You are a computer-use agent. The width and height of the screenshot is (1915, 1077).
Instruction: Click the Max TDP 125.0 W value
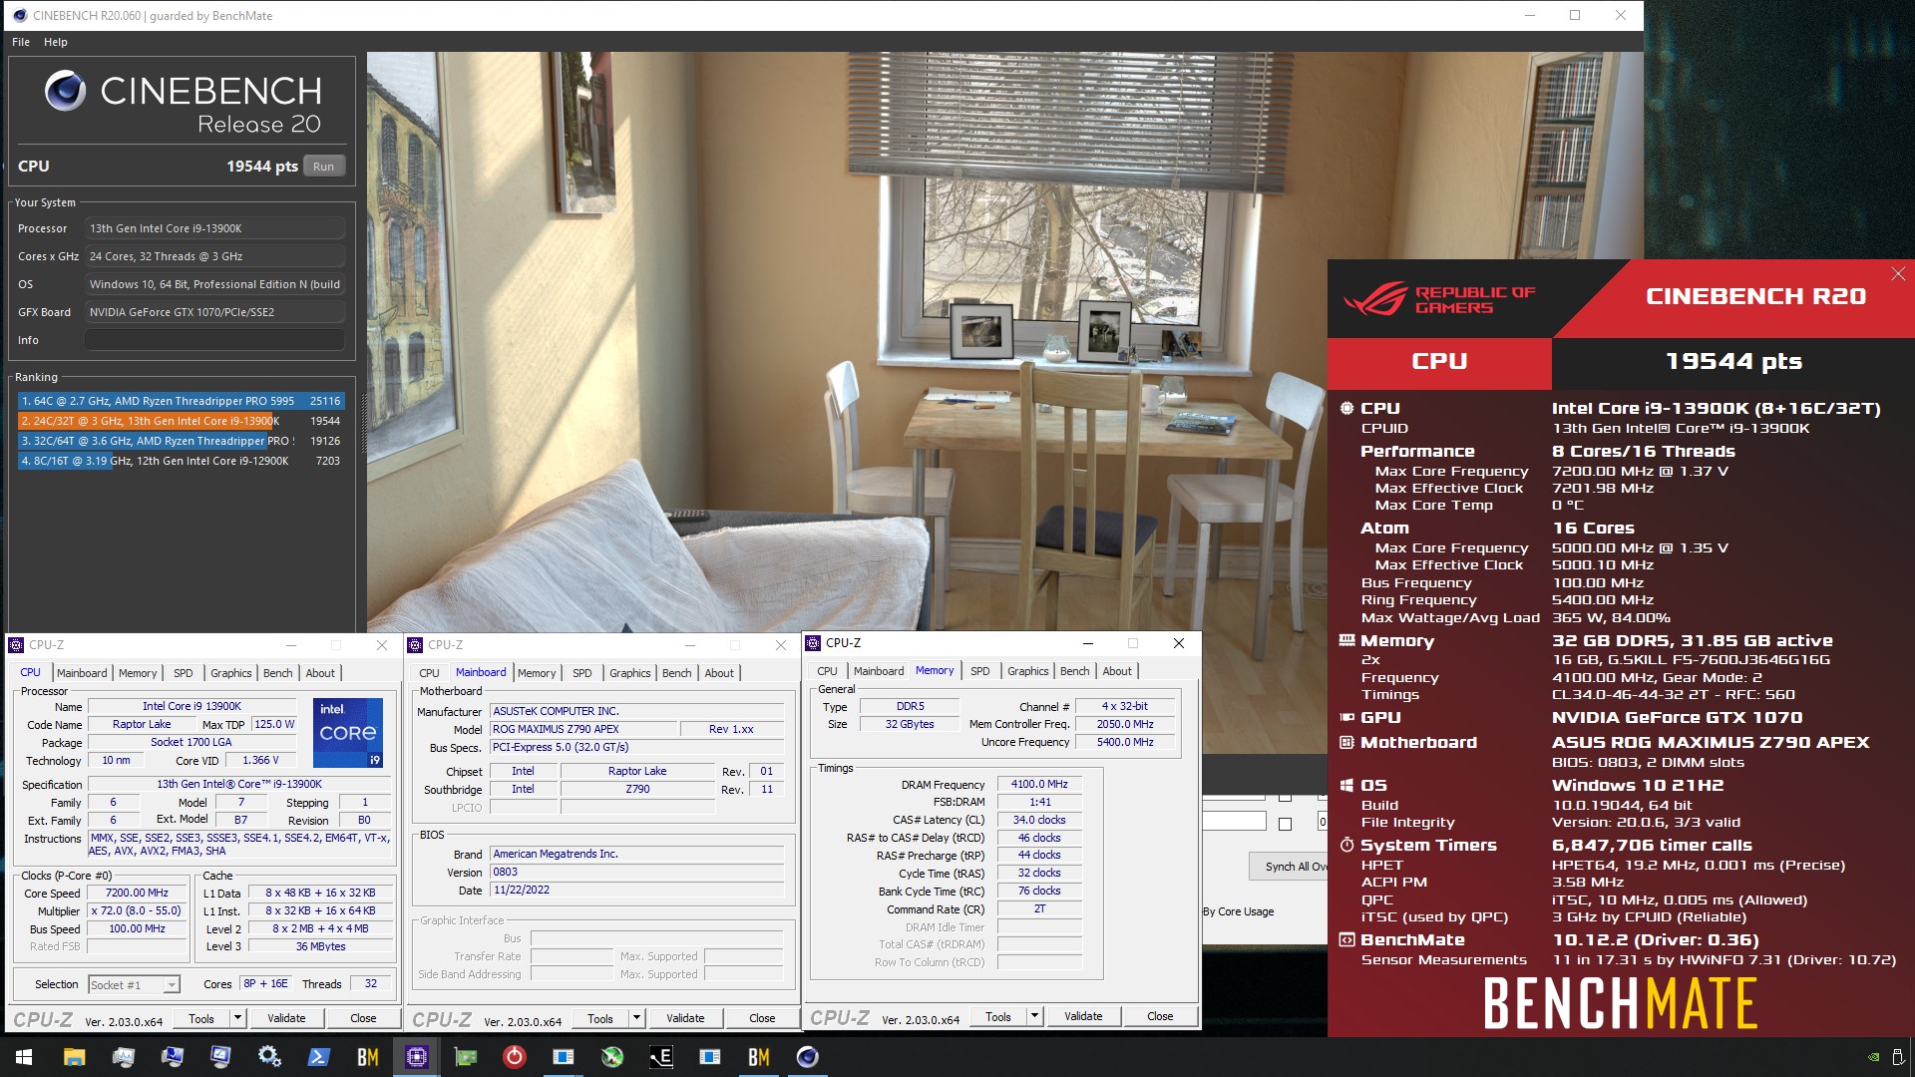[x=274, y=724]
